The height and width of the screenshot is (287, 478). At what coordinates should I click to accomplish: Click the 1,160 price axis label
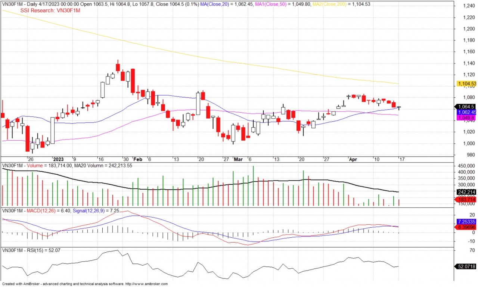click(x=468, y=52)
